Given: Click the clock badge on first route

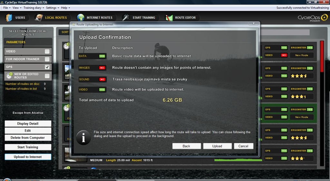Looking at the screenshot, I should click(67, 46).
